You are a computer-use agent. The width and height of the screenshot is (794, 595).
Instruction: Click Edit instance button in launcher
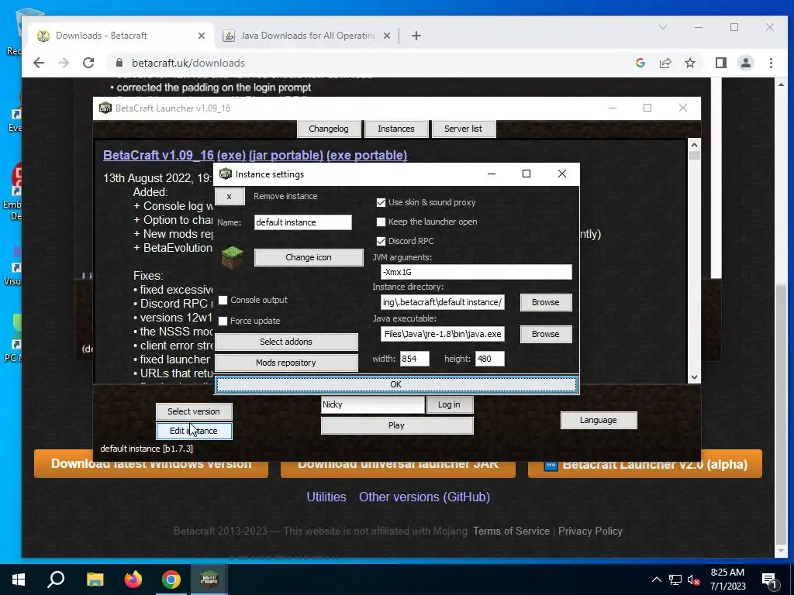(194, 431)
